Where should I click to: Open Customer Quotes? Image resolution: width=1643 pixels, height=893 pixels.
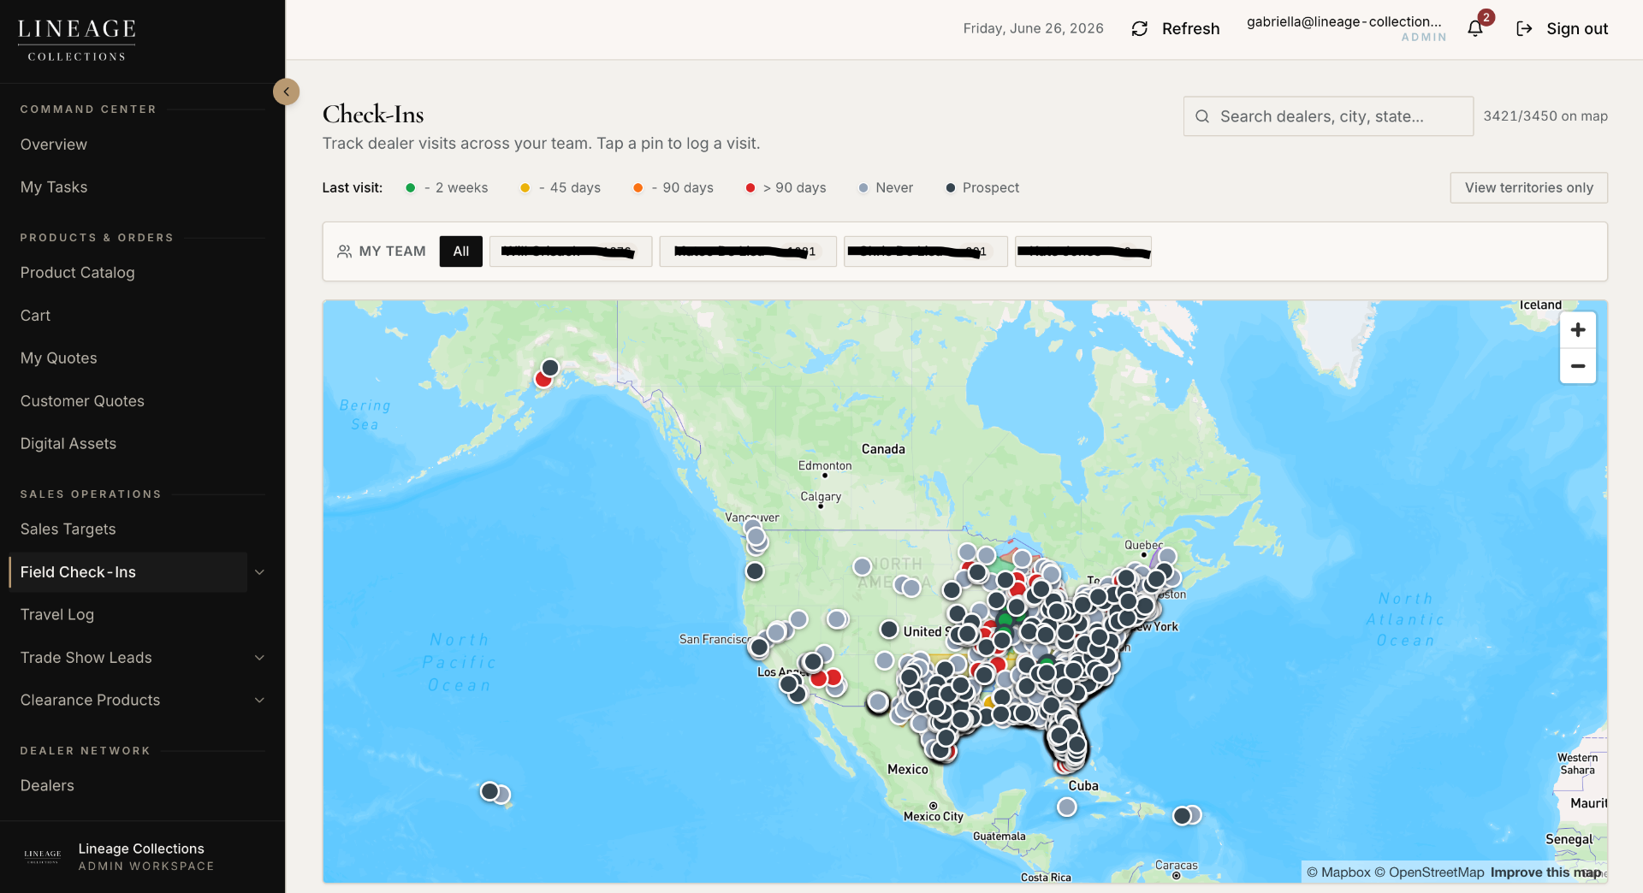tap(82, 401)
